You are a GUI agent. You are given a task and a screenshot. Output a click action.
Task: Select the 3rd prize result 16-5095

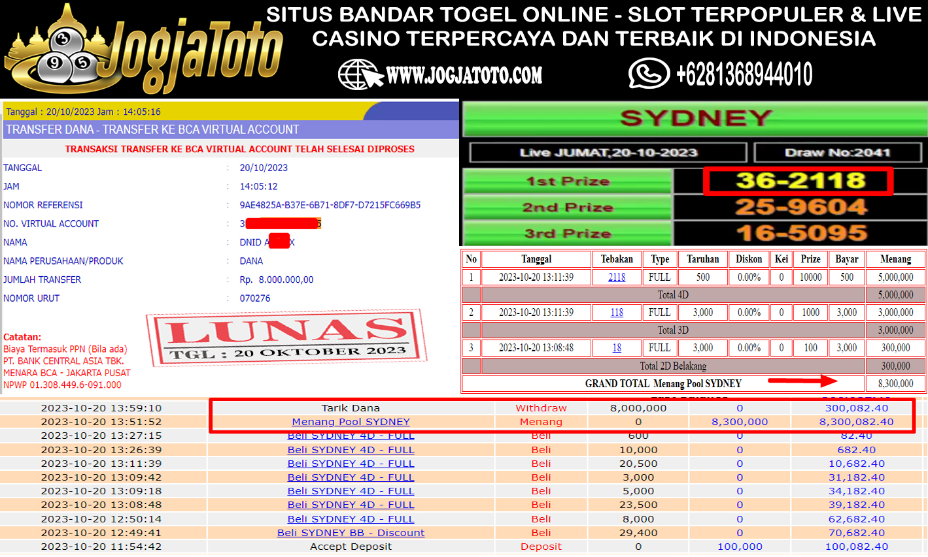click(800, 233)
